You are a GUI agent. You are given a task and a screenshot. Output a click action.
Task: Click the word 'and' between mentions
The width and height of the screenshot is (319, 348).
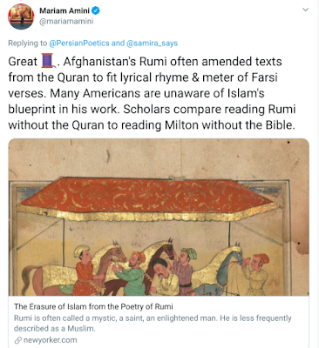[118, 43]
